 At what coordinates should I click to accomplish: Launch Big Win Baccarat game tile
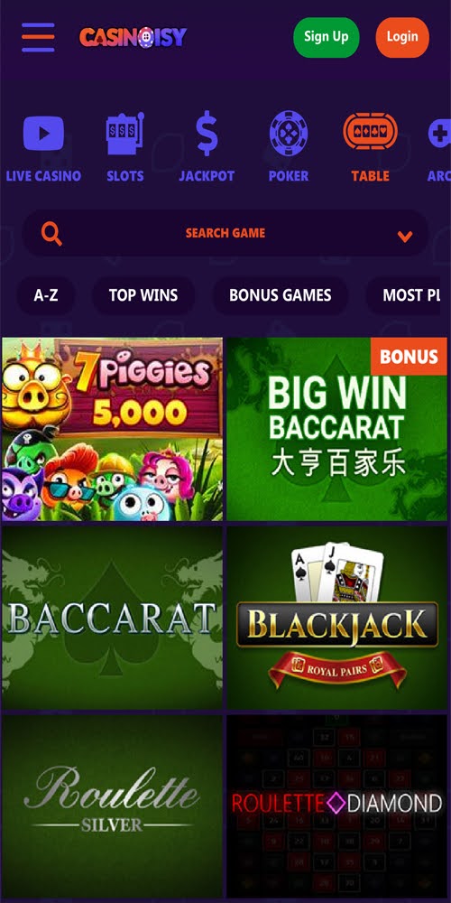pos(336,429)
